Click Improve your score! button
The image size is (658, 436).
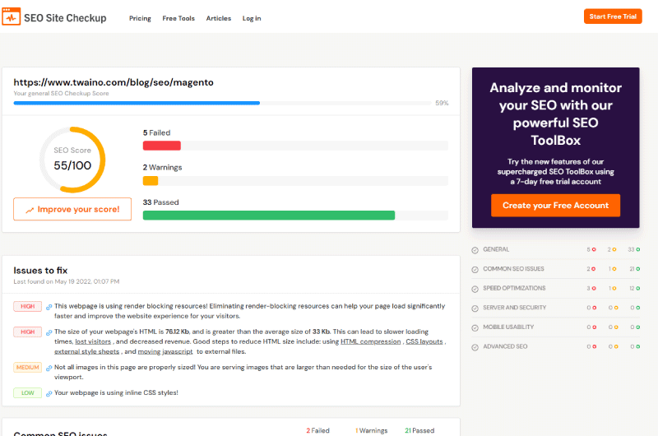[x=72, y=209]
